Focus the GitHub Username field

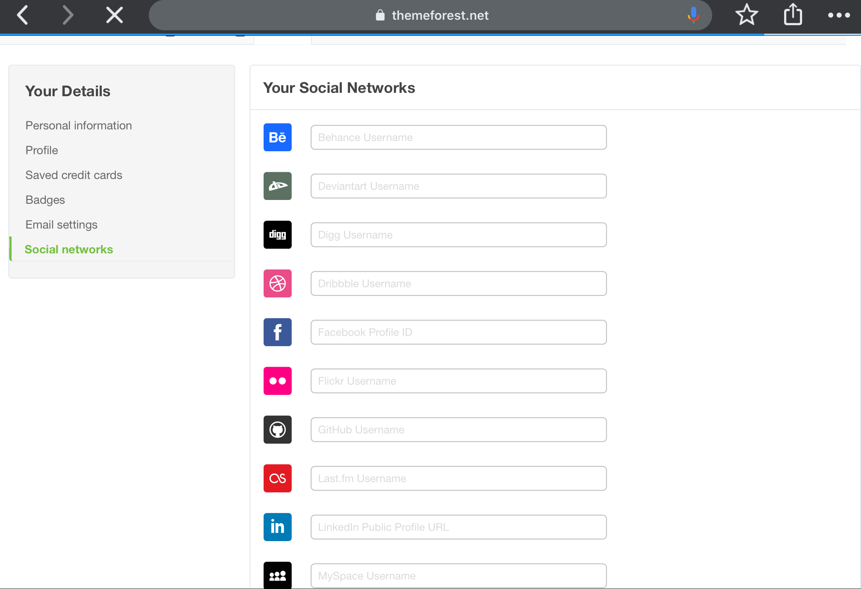[459, 430]
